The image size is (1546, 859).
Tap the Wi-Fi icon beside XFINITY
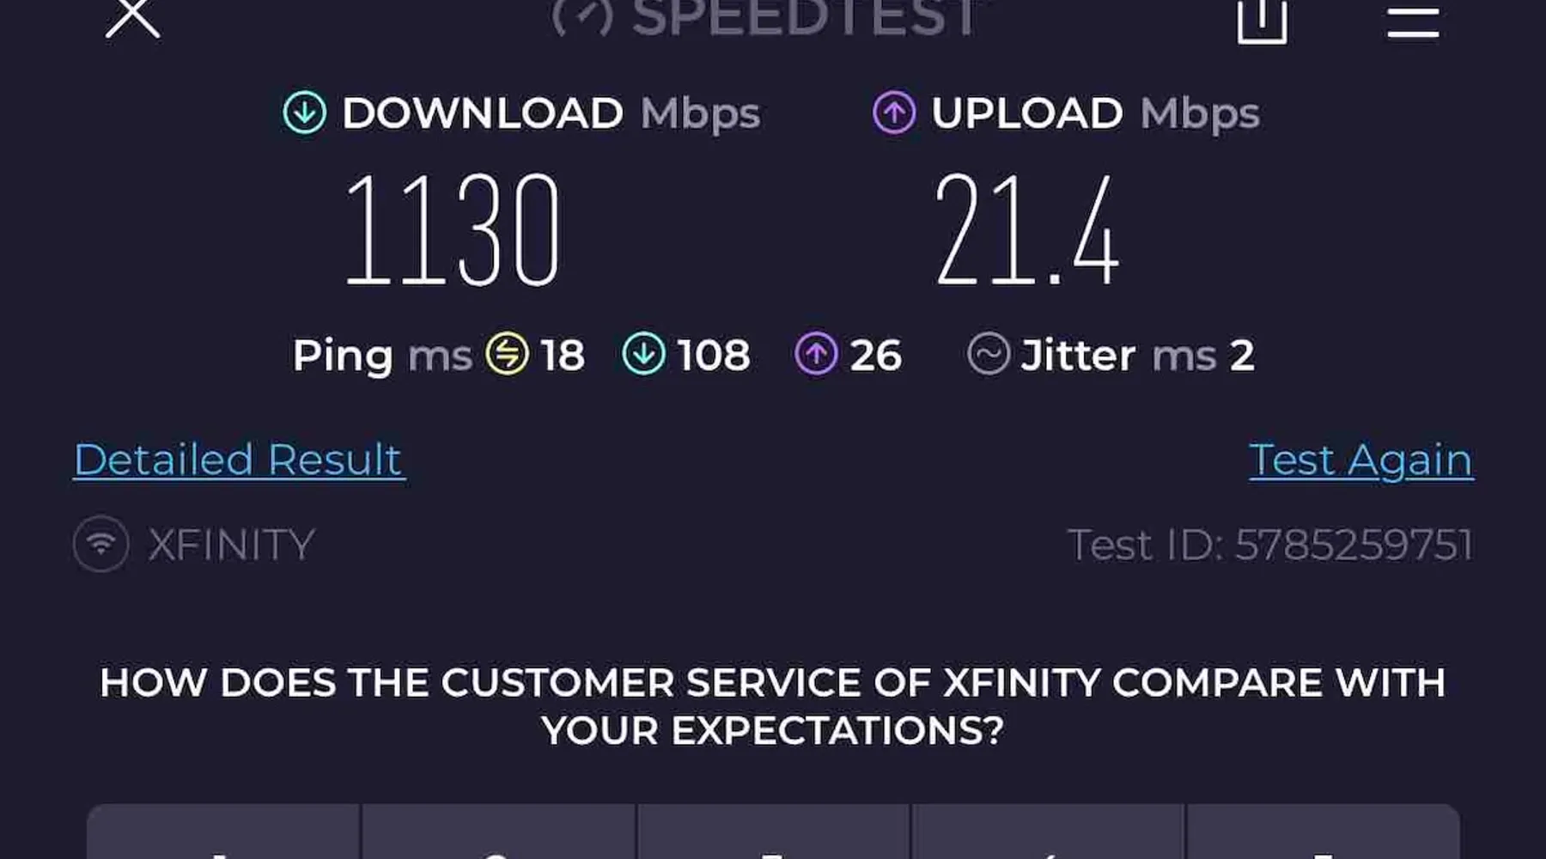[101, 544]
